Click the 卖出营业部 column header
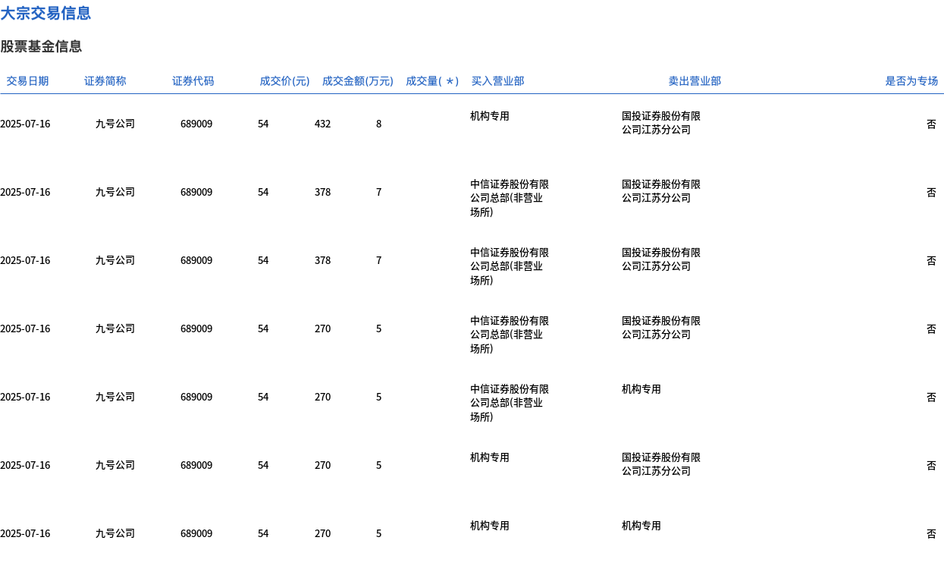The width and height of the screenshot is (944, 572). [x=695, y=81]
